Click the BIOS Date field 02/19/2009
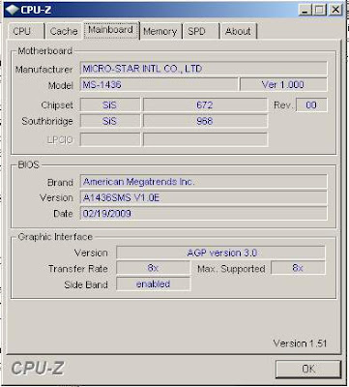The height and width of the screenshot is (387, 349). pyautogui.click(x=203, y=214)
